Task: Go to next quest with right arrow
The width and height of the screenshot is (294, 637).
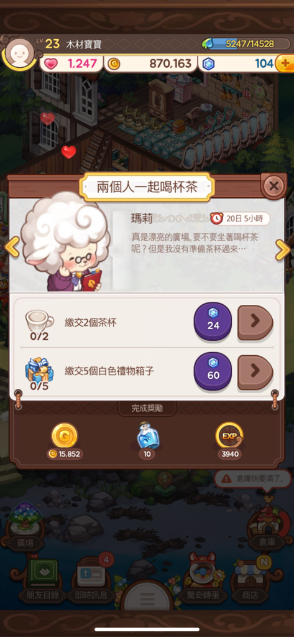Action: pos(282,249)
